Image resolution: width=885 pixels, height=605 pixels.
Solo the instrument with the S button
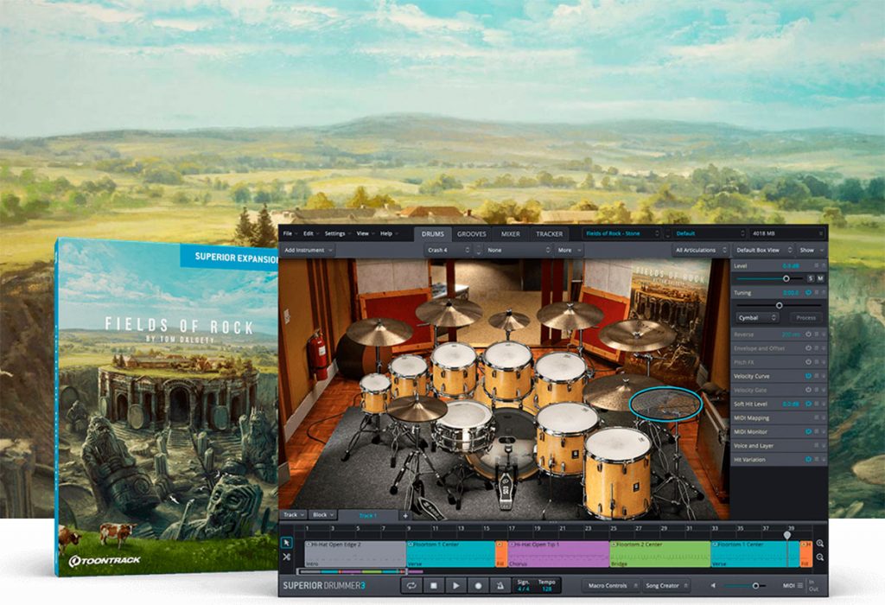coord(811,279)
